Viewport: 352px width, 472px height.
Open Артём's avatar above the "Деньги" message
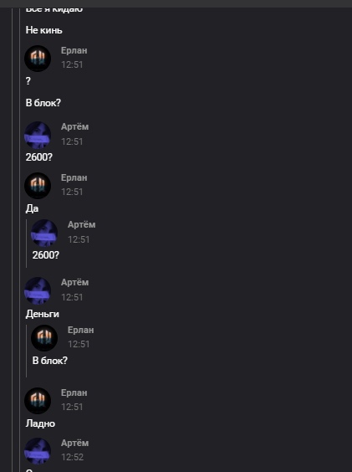[x=38, y=290]
